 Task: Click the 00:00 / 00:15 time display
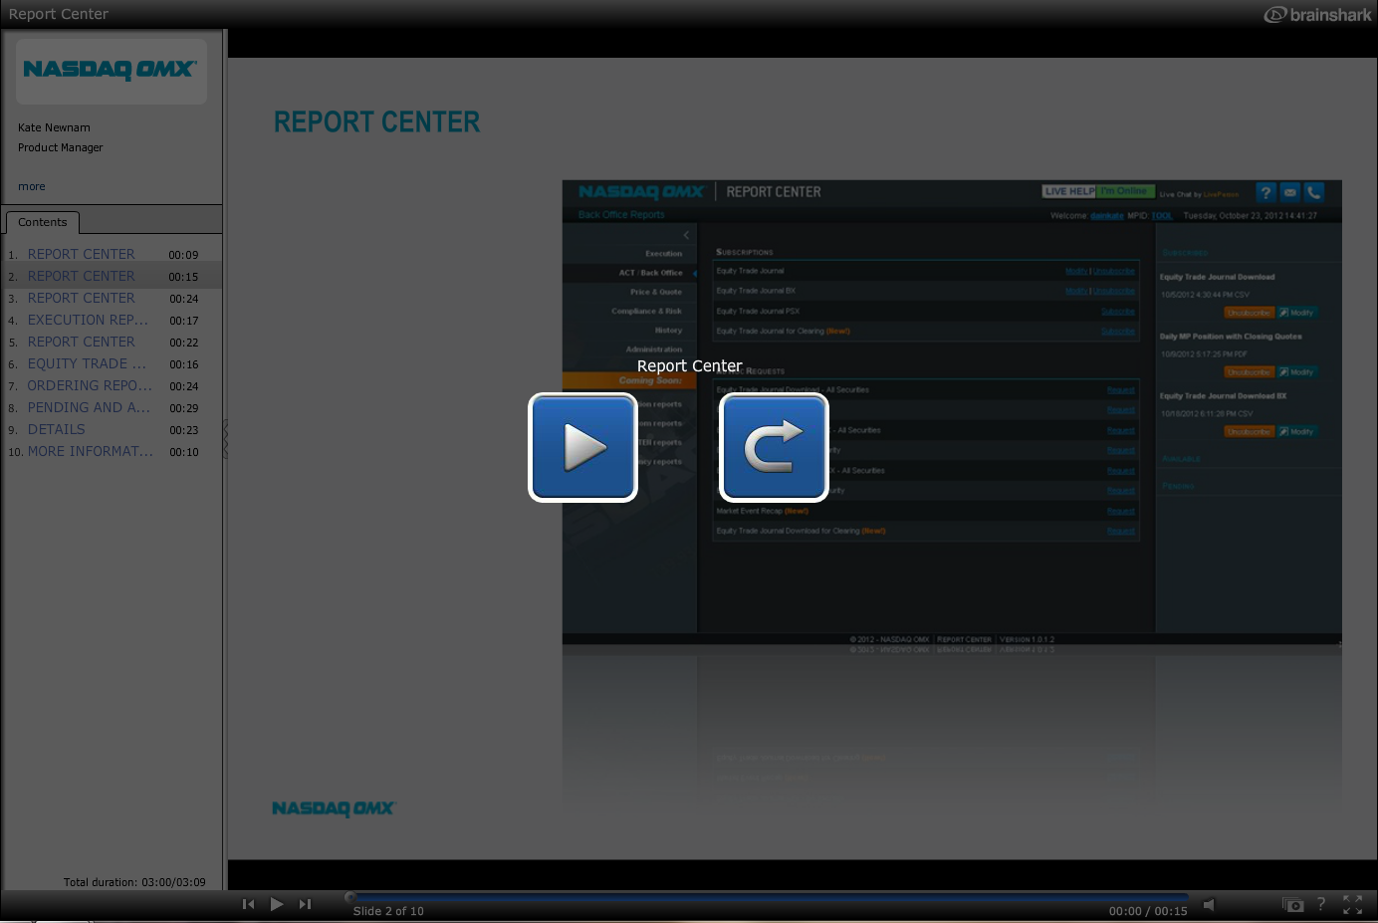tap(1148, 911)
